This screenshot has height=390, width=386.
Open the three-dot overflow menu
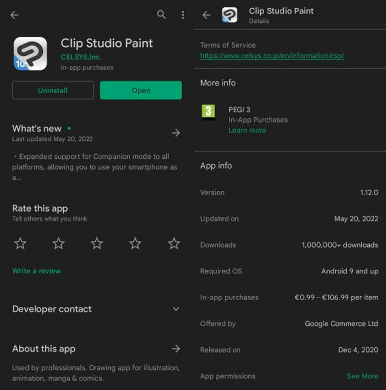coord(183,14)
